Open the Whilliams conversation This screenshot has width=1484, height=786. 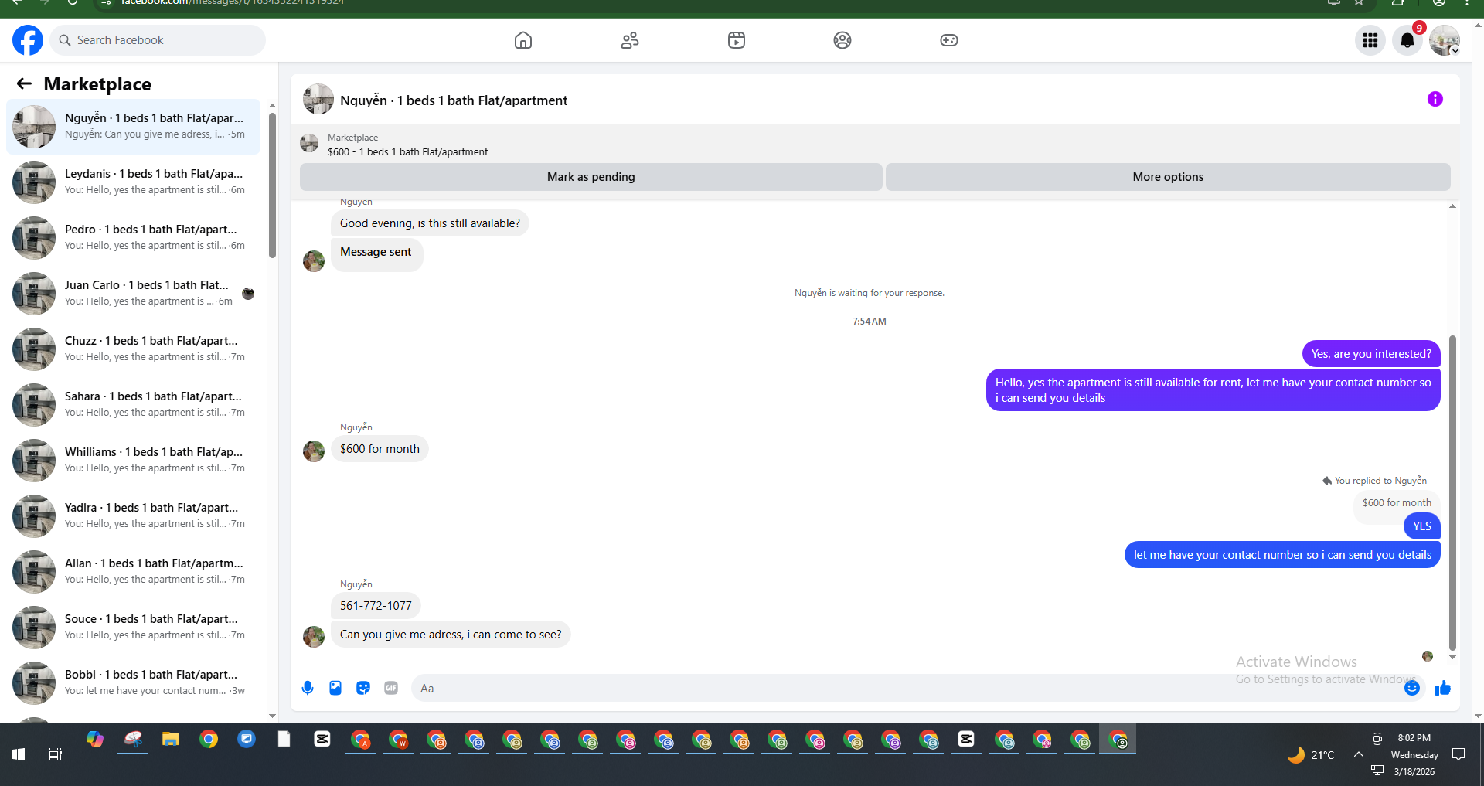[133, 461]
